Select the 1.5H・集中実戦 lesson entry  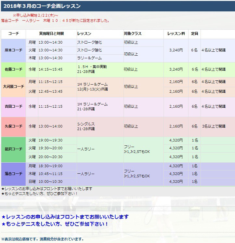[x=92, y=67]
